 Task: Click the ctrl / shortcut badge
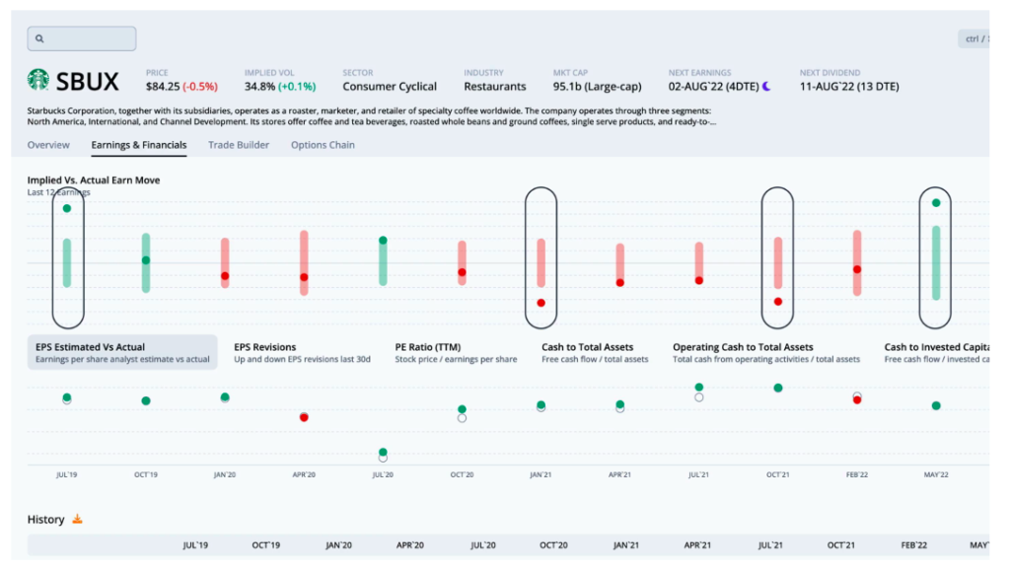(x=974, y=38)
